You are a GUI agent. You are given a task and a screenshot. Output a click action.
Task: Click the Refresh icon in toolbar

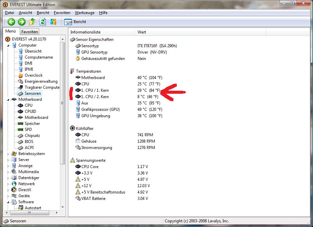43,22
